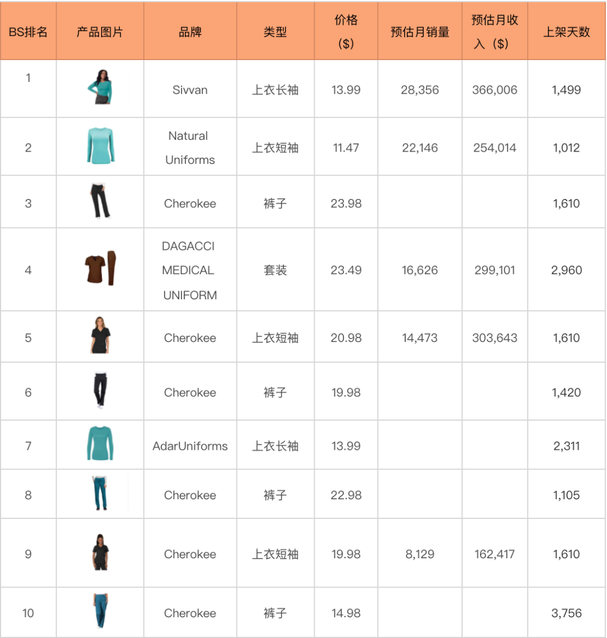Select the 品牌 column header
The width and height of the screenshot is (607, 638).
click(x=190, y=32)
